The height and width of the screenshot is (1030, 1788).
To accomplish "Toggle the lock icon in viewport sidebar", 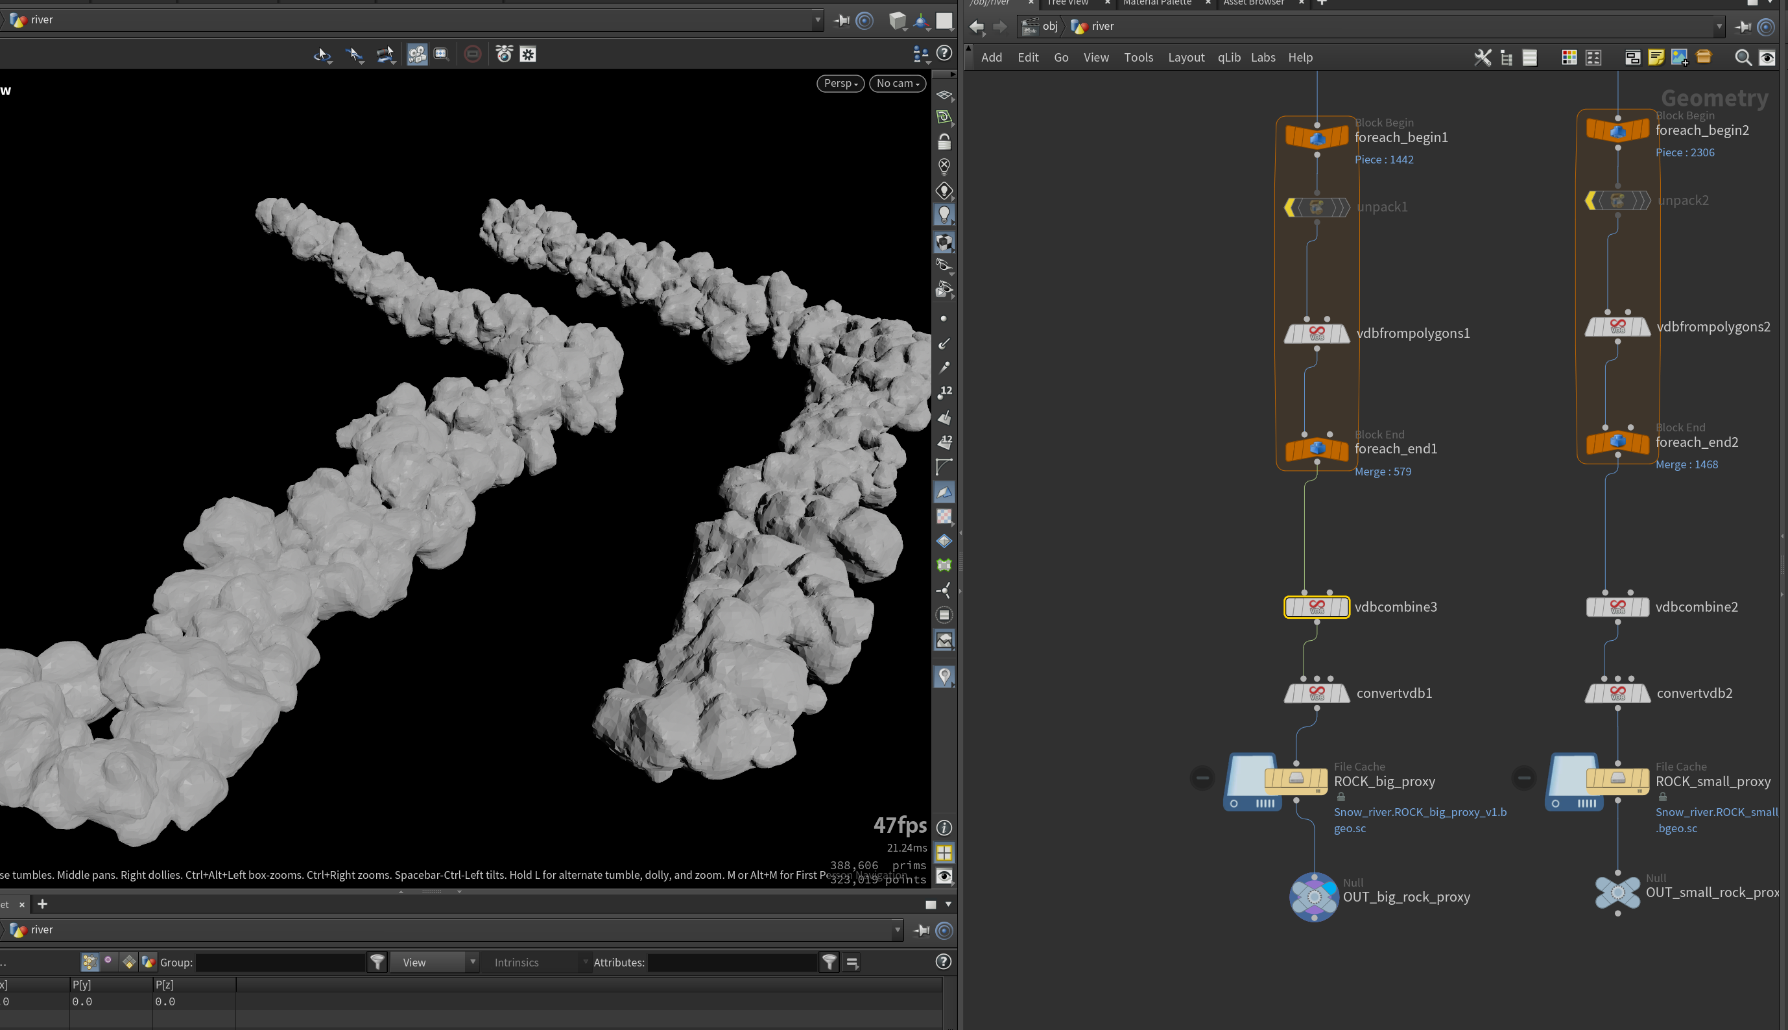I will [944, 142].
